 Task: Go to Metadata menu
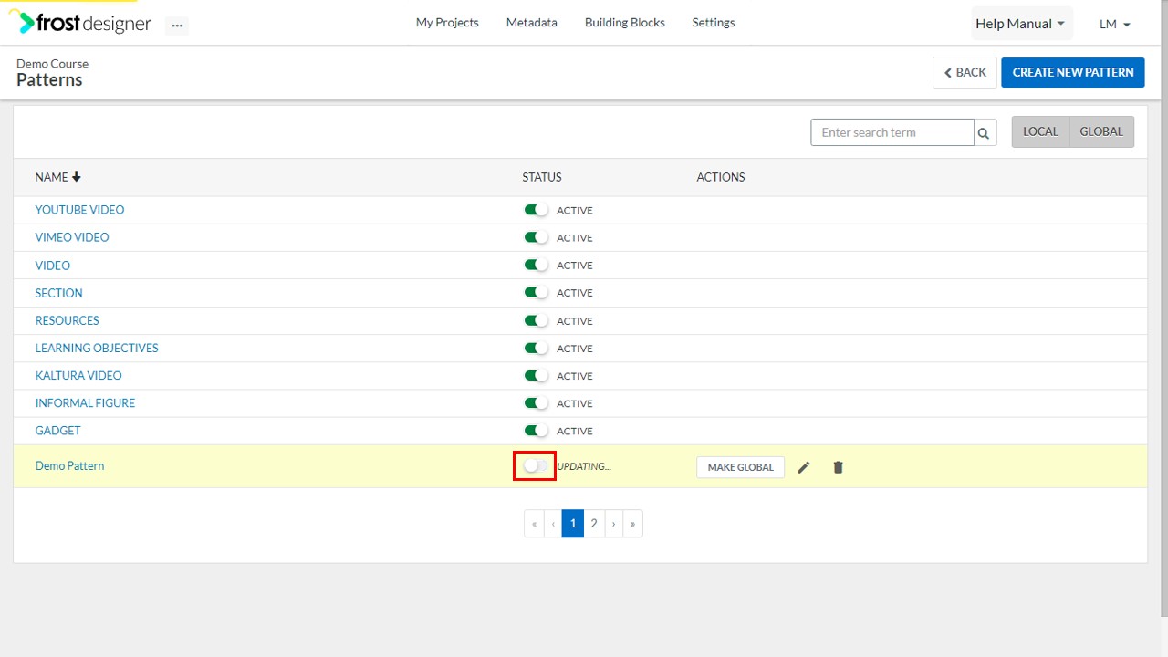coord(532,23)
